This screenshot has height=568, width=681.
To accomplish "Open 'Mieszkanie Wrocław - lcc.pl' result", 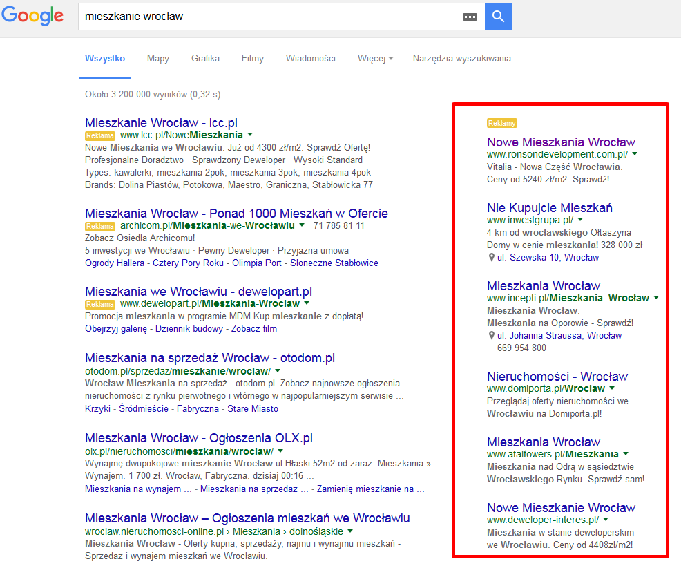I will [161, 123].
